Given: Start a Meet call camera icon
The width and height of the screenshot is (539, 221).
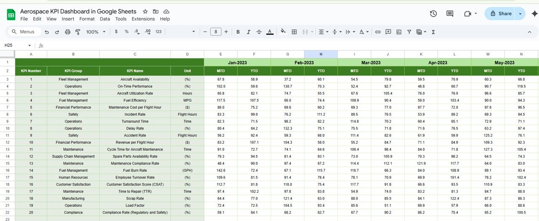Looking at the screenshot, I should [x=467, y=13].
